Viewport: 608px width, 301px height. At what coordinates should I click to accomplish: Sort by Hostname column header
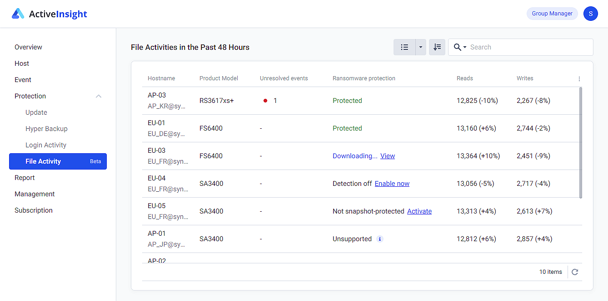(161, 78)
